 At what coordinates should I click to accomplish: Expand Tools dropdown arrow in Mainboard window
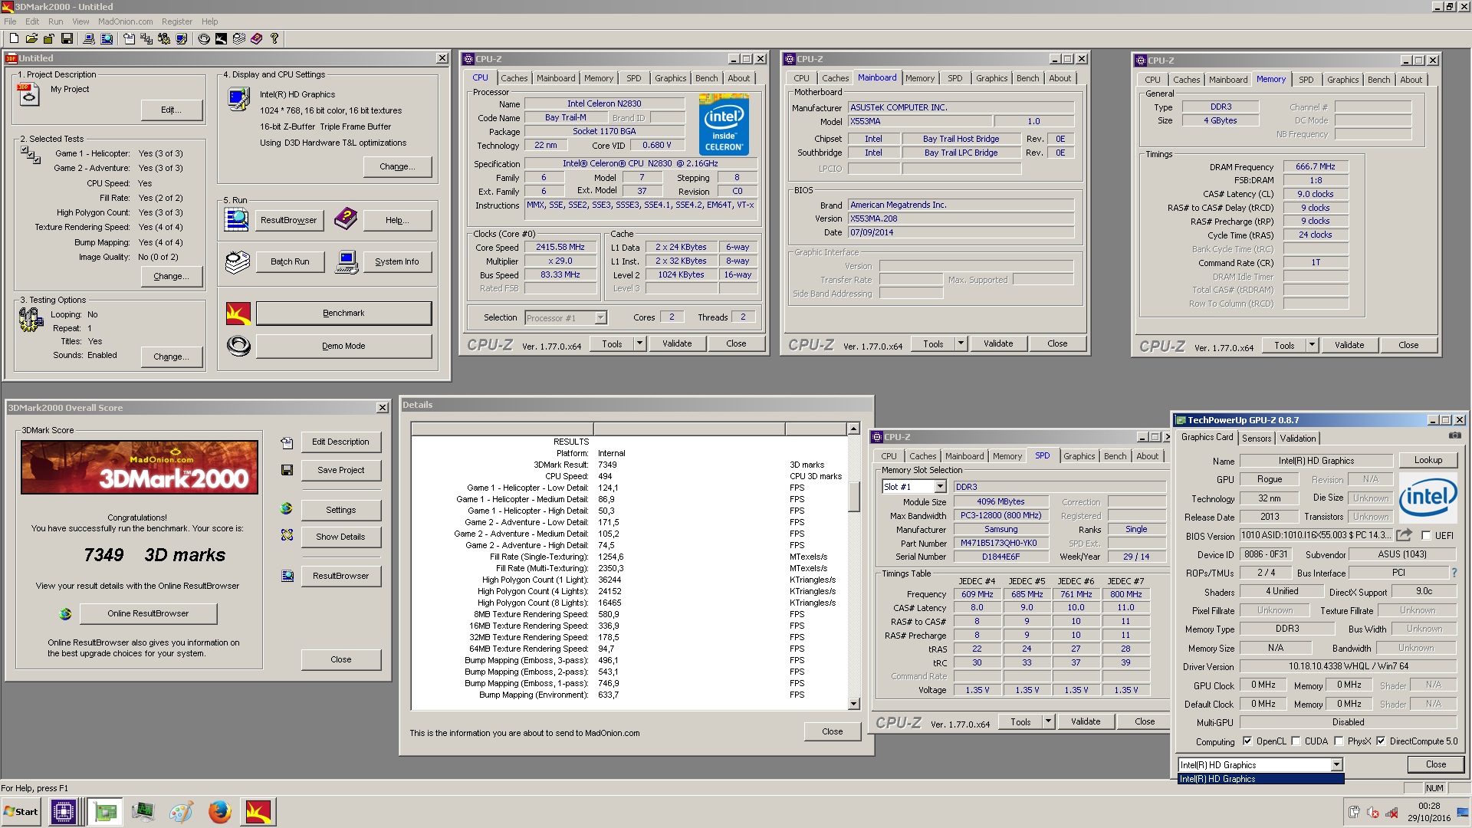[x=961, y=343]
